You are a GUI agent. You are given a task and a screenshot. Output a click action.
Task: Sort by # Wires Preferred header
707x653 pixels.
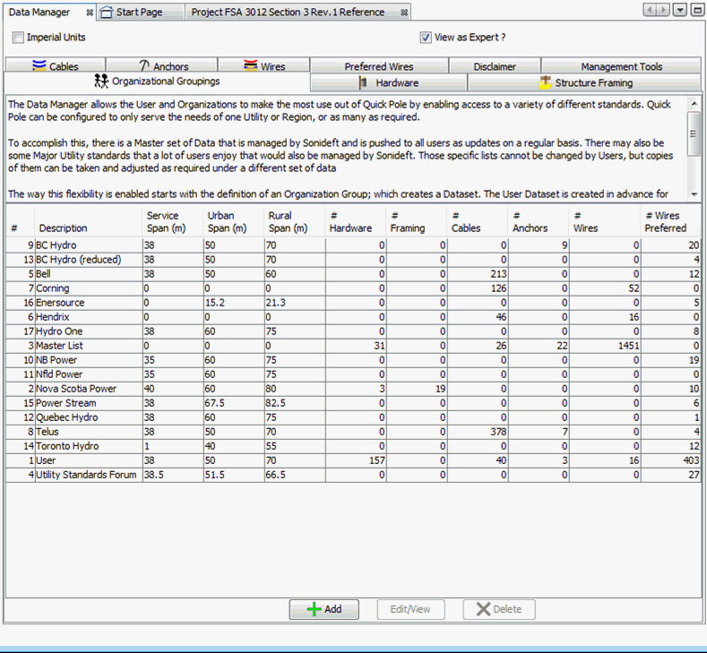click(x=671, y=222)
